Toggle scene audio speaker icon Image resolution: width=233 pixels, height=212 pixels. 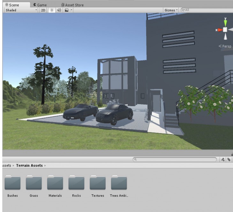pos(59,10)
